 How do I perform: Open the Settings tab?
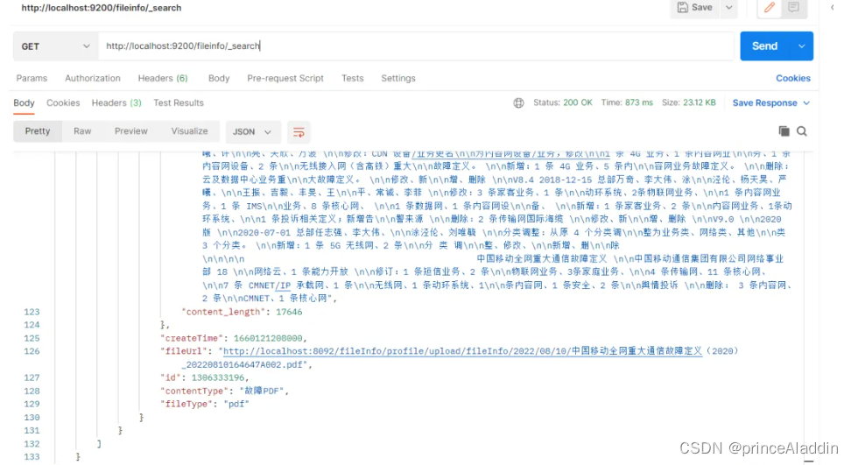click(397, 78)
